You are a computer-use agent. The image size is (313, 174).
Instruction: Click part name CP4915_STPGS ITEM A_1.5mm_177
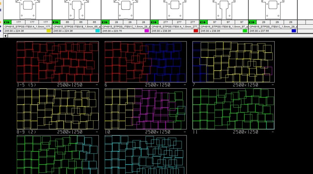27,27
